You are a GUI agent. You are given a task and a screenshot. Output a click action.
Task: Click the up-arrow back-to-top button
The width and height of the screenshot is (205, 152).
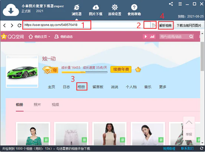189,122
